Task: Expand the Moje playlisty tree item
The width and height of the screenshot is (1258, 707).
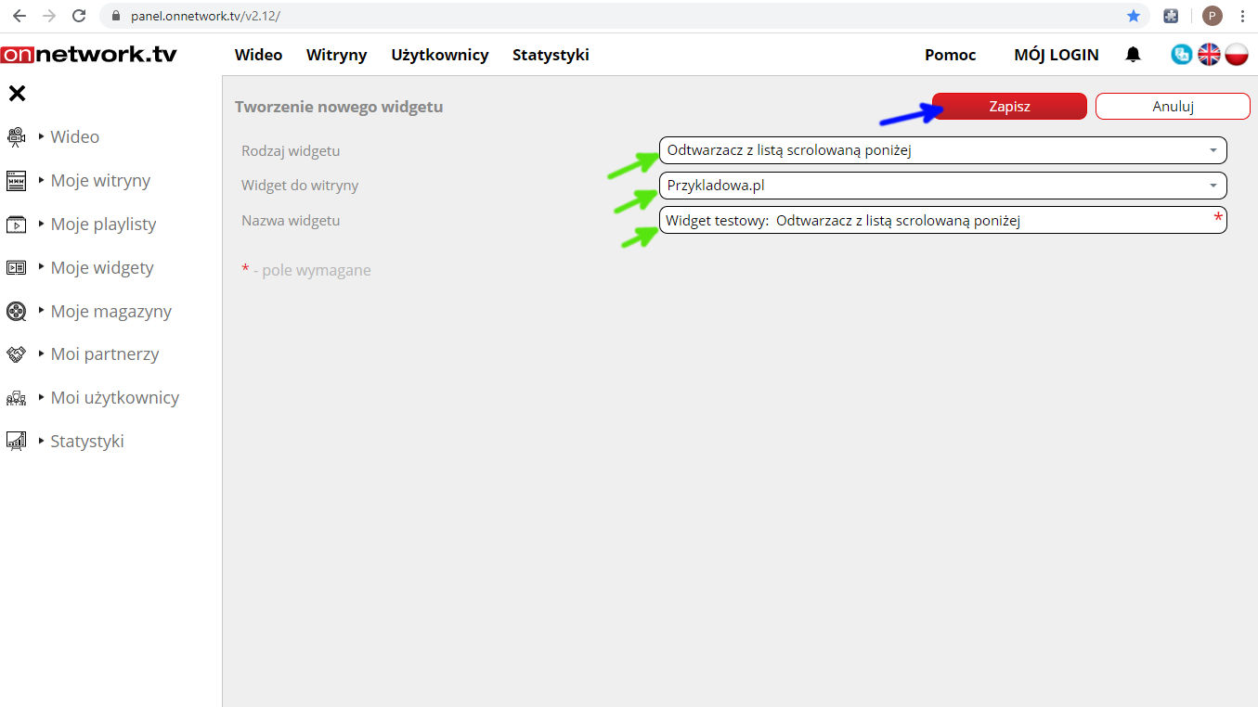Action: click(42, 224)
